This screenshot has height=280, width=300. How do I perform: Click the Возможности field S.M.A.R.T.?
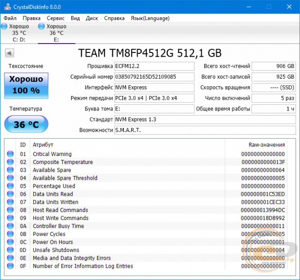pos(205,130)
